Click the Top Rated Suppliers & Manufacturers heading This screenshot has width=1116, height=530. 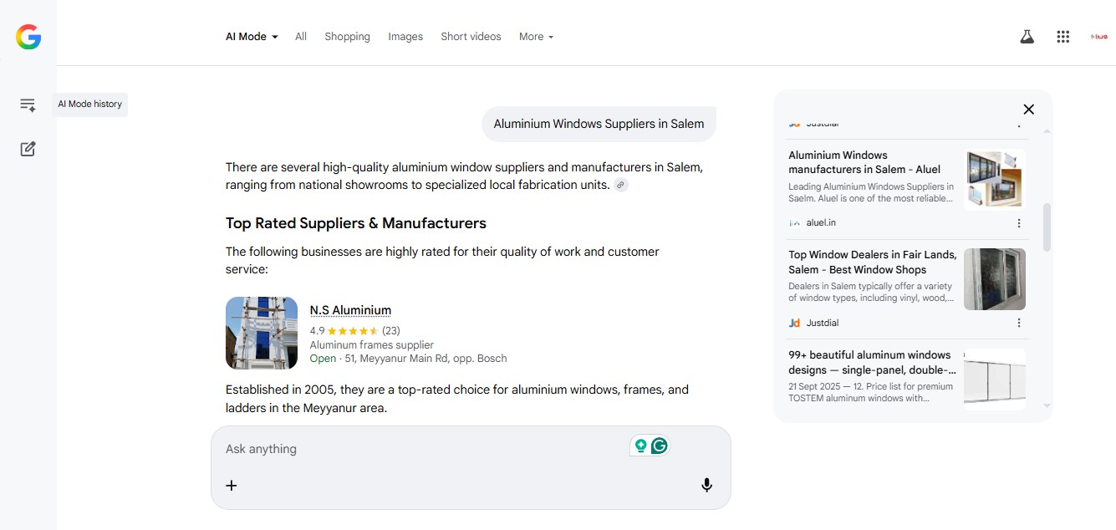[356, 223]
